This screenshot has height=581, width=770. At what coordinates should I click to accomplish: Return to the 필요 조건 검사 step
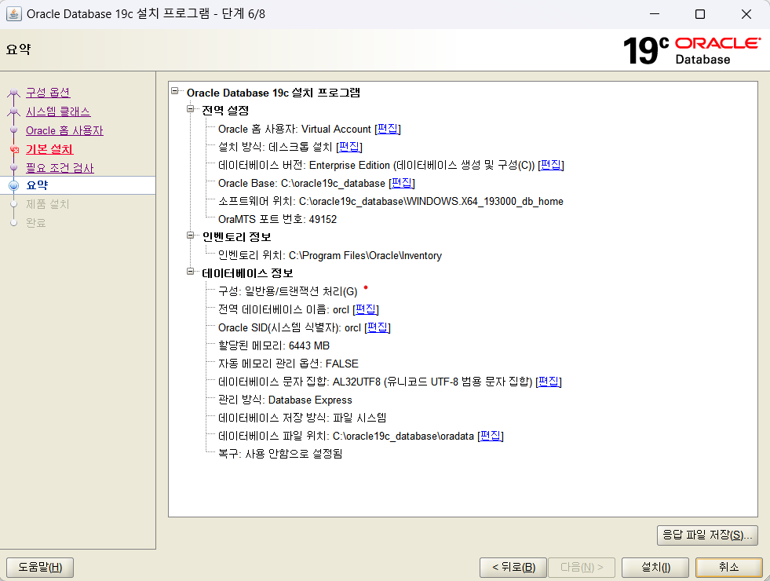coord(60,168)
